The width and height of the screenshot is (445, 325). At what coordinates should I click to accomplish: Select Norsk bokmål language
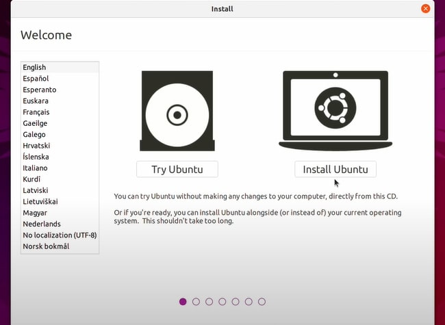(60, 246)
